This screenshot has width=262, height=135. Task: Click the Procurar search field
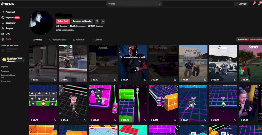[x=131, y=4]
